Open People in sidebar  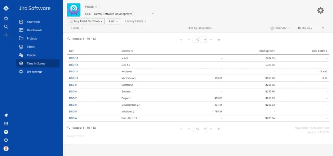pyautogui.click(x=38, y=55)
